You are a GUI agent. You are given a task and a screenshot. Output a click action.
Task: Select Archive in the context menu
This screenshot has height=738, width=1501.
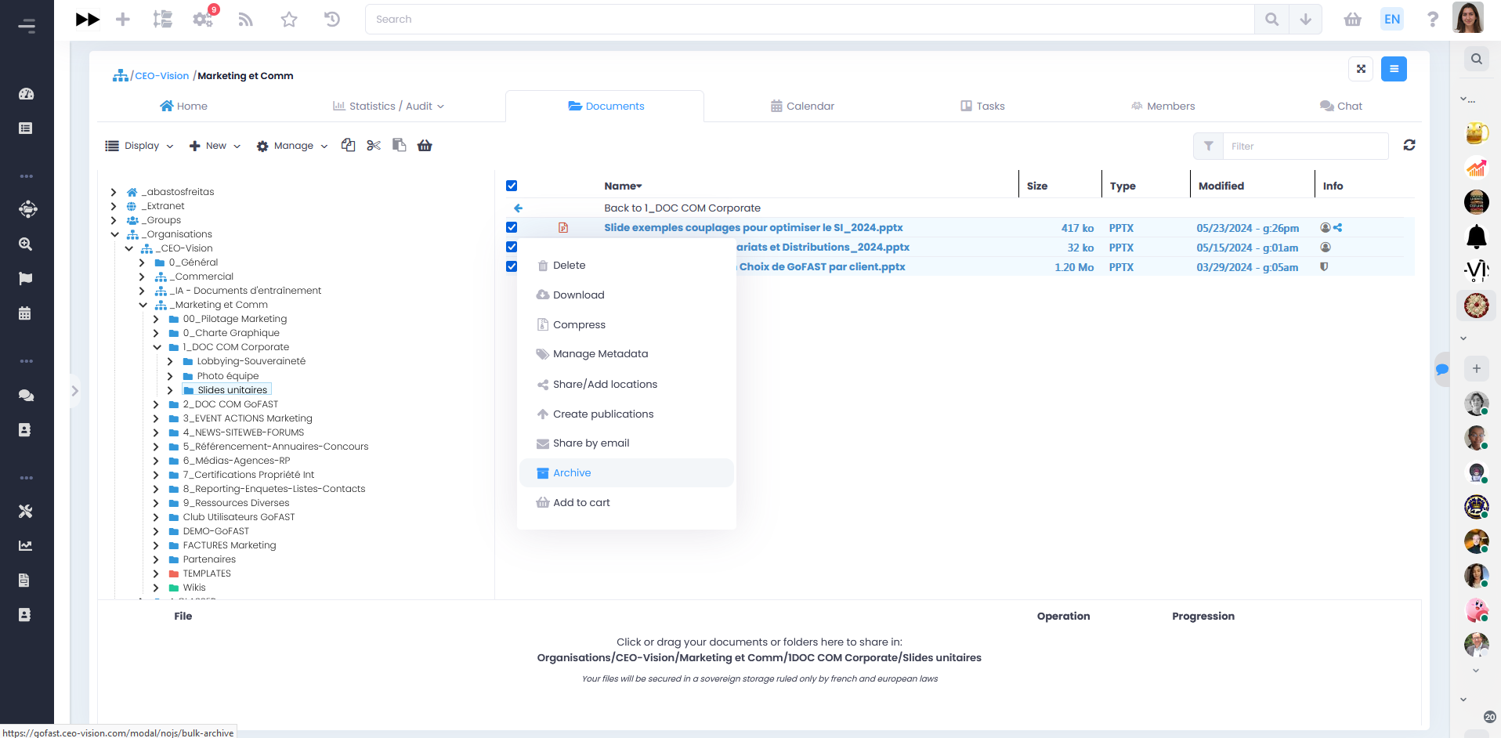point(572,473)
